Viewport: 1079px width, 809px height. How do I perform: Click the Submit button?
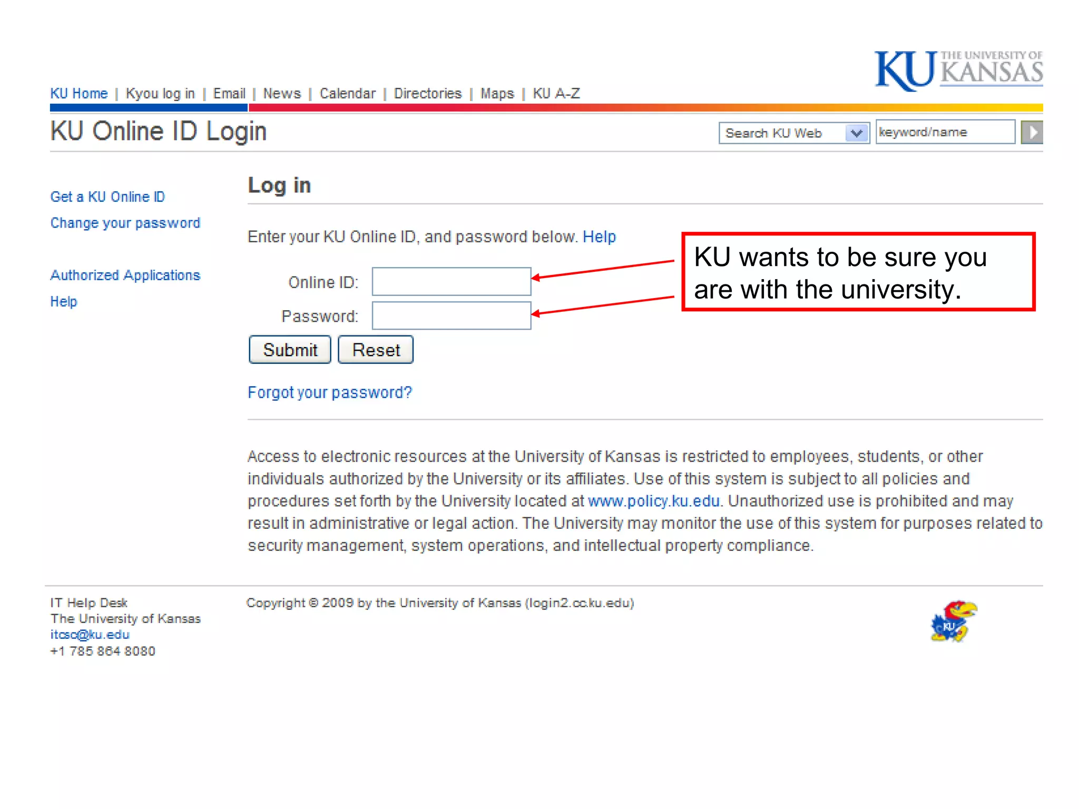point(290,350)
